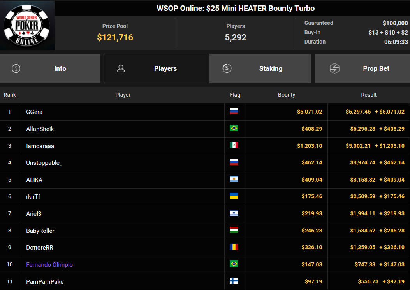Click the Russian flag next to Unstoppable_
The width and height of the screenshot is (410, 290).
[x=234, y=162]
